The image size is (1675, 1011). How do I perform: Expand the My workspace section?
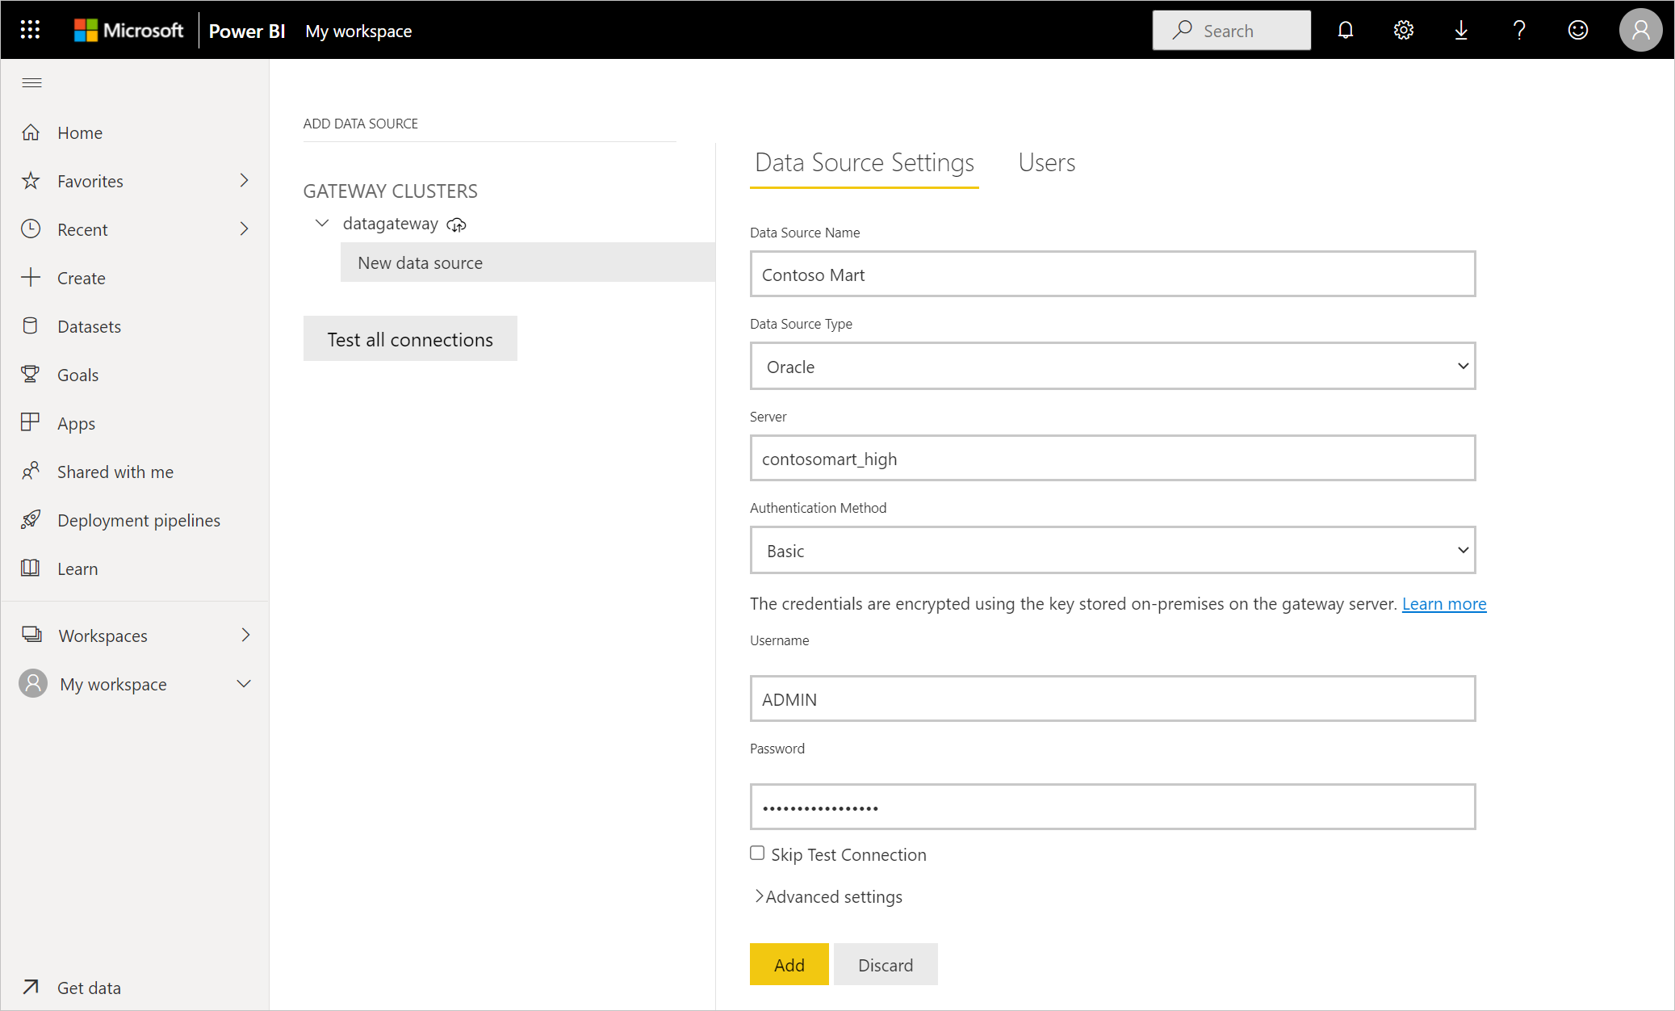(245, 683)
